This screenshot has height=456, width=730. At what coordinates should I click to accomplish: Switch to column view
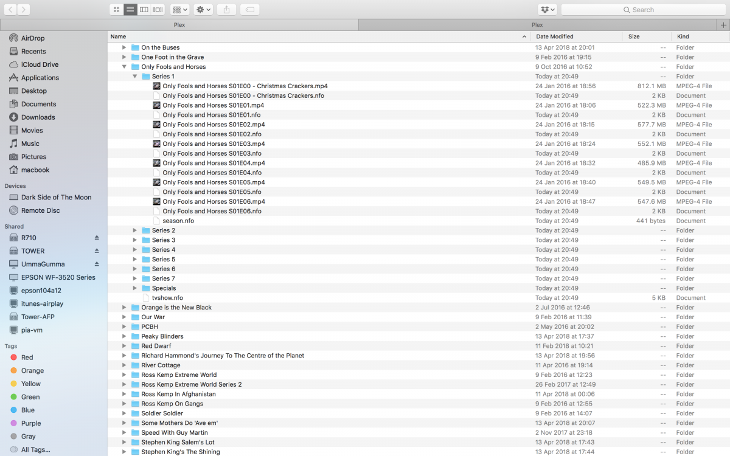click(144, 10)
